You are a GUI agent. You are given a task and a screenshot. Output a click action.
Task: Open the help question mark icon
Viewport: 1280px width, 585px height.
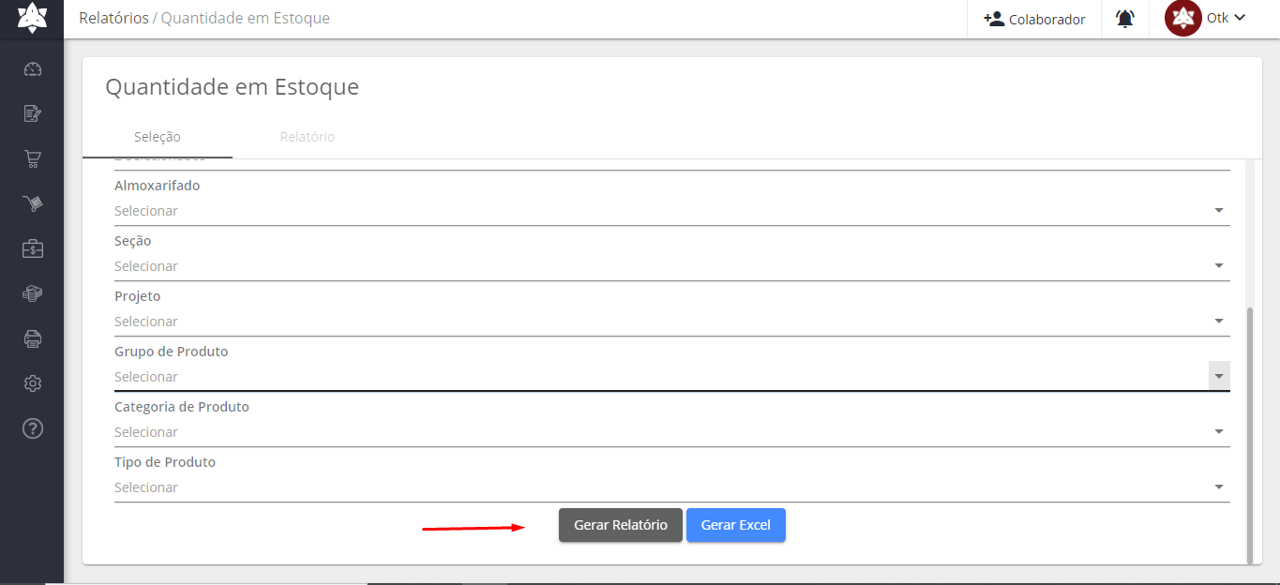(33, 428)
